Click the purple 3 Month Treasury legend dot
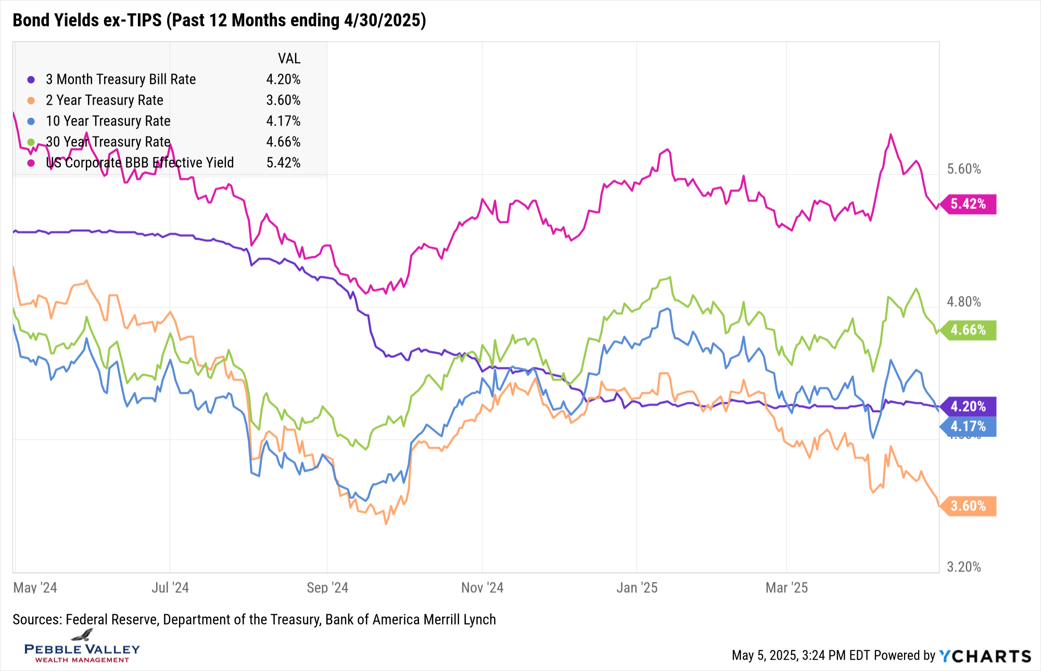This screenshot has height=671, width=1041. [x=31, y=80]
